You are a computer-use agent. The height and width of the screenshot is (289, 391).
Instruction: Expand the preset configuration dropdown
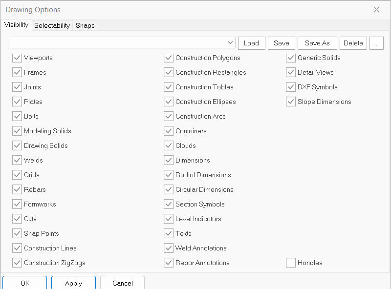(x=231, y=43)
